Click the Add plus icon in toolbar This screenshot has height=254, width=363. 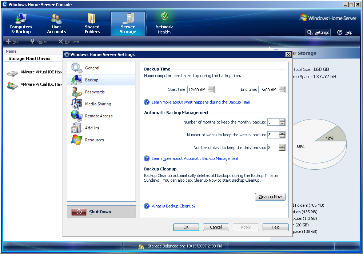(x=8, y=42)
